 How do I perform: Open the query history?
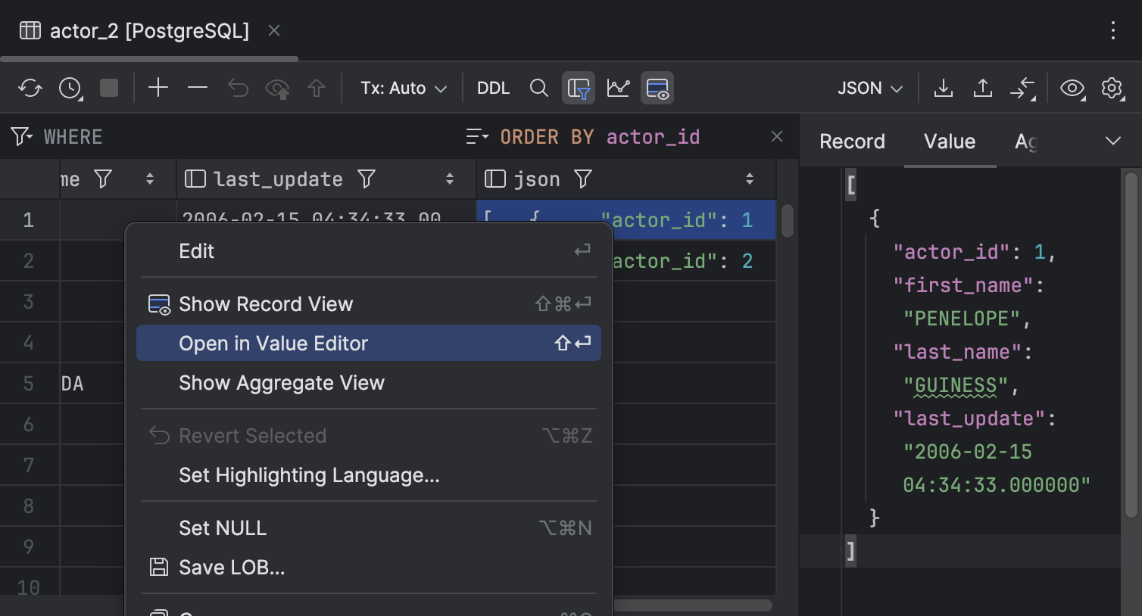coord(70,88)
